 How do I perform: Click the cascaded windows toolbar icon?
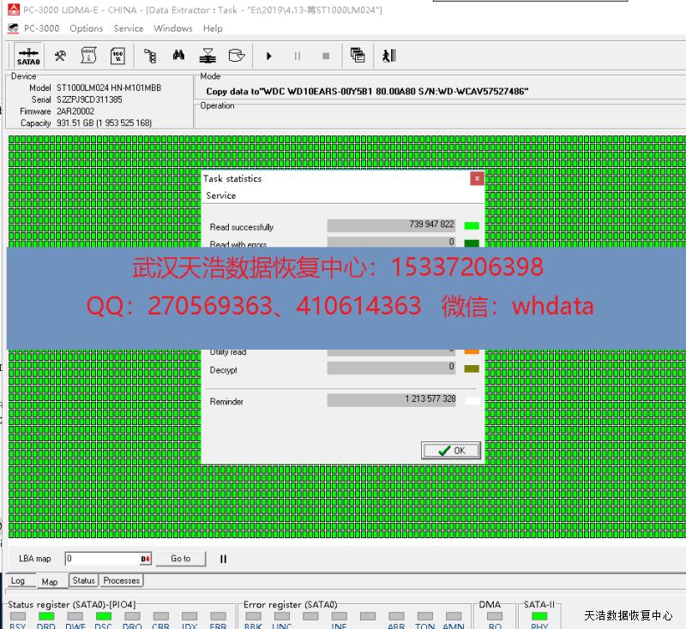point(358,57)
